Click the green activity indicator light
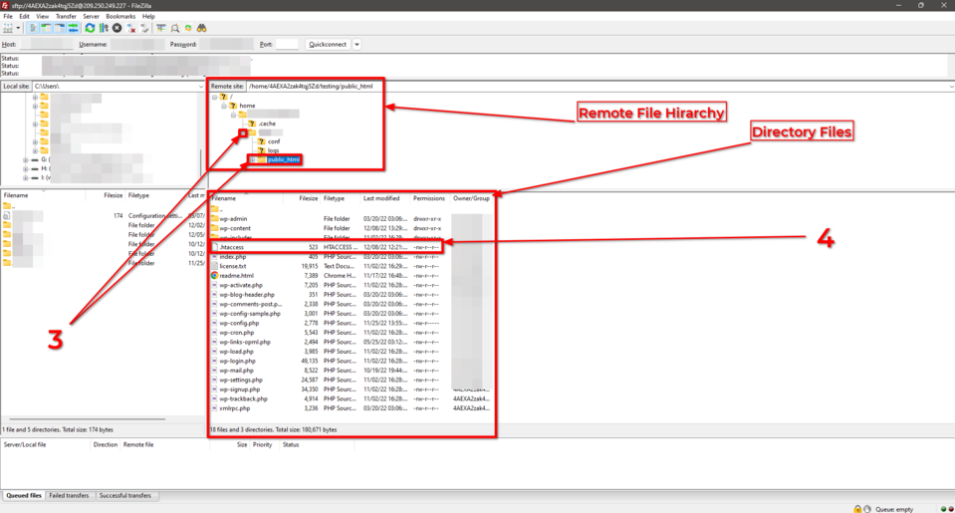The width and height of the screenshot is (955, 513). coord(943,509)
